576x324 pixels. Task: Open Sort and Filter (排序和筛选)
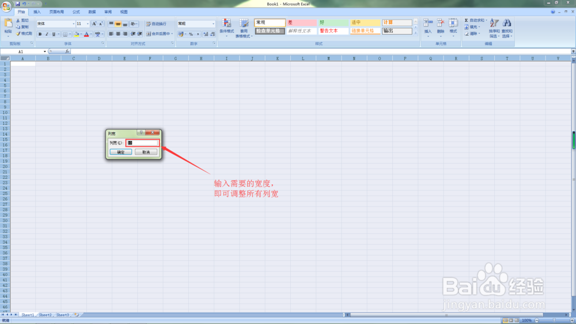[x=494, y=28]
